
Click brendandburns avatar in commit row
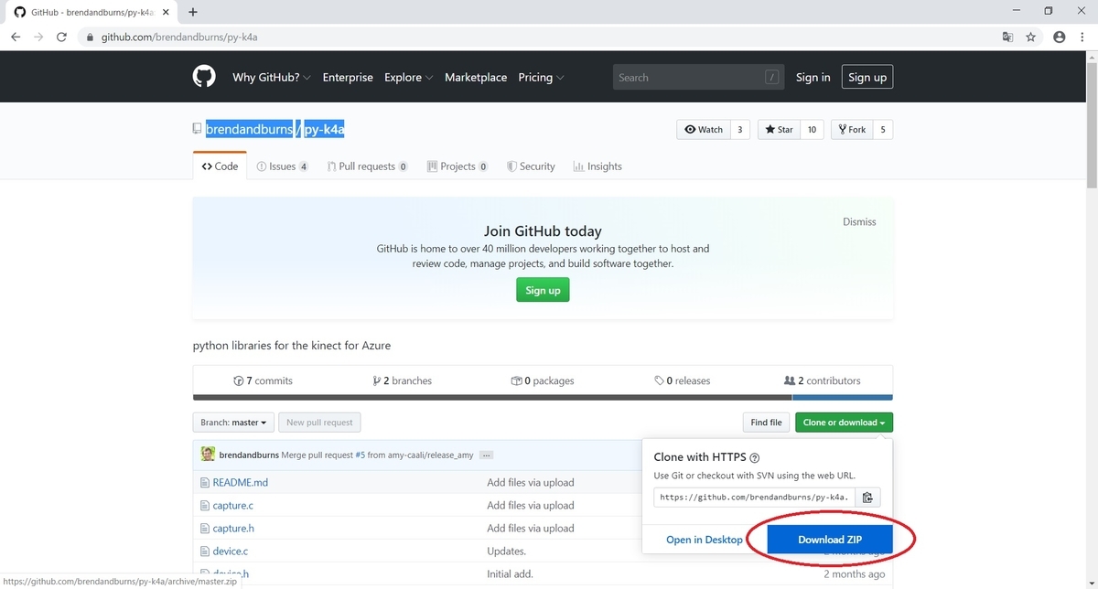pos(208,455)
